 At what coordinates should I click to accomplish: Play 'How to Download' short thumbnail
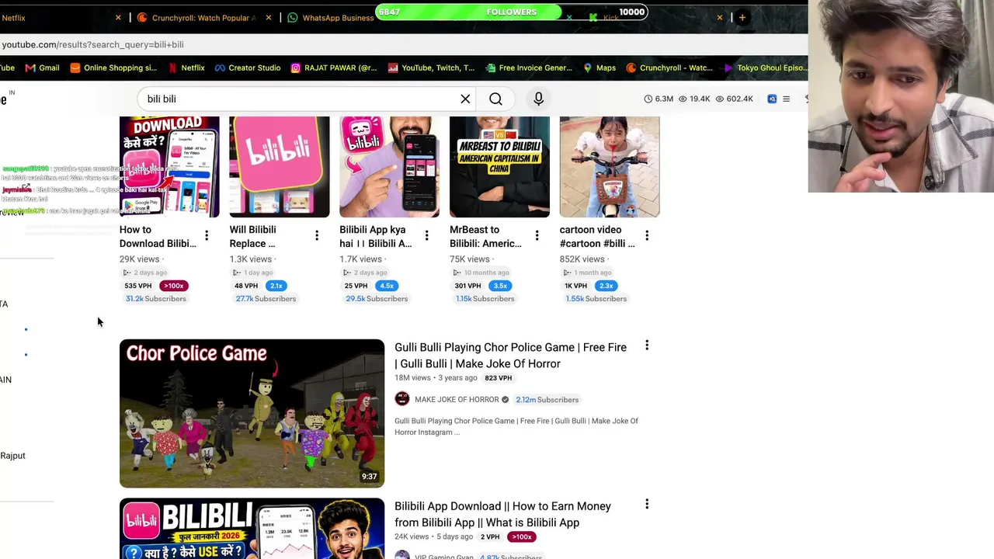coord(169,167)
